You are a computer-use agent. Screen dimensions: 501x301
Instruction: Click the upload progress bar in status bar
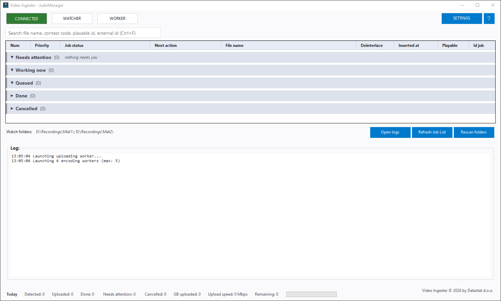pos(312,294)
